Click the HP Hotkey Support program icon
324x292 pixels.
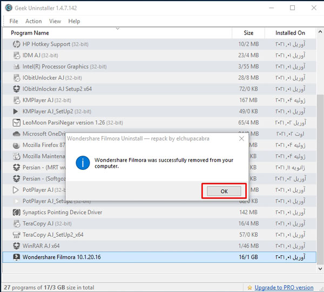click(16, 44)
